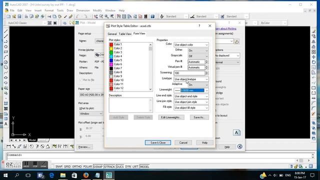320x180 pixels.
Task: Click the Save As button
Action: click(x=199, y=117)
